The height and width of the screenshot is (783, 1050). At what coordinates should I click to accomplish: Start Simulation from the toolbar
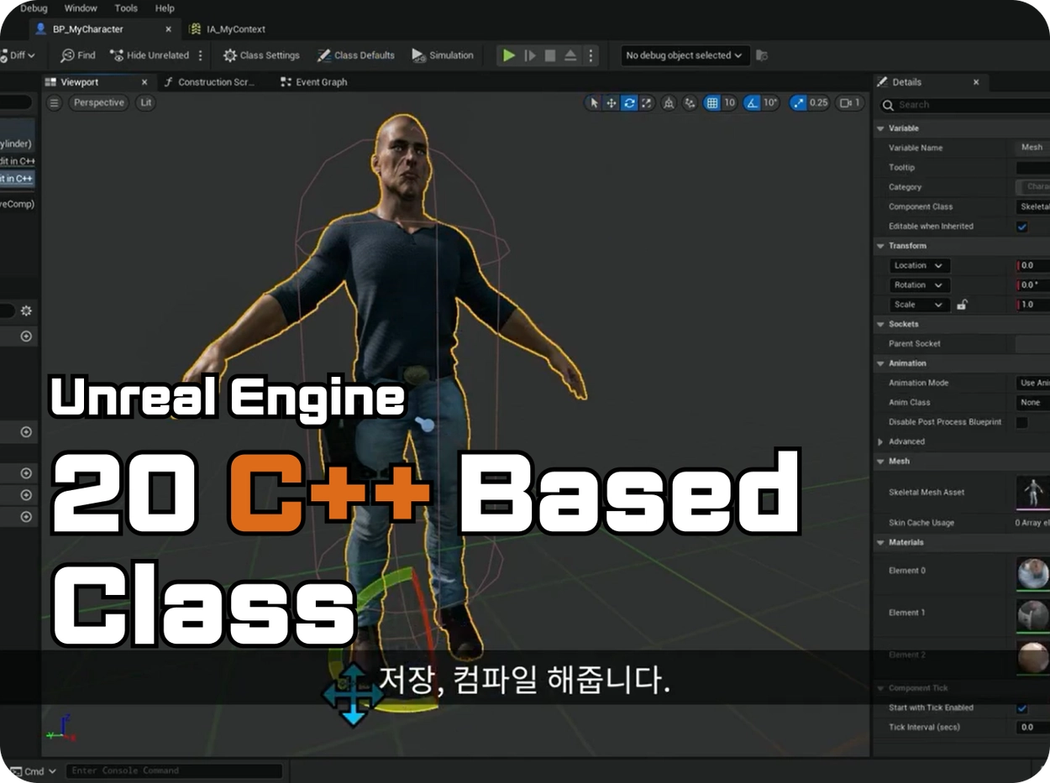443,55
